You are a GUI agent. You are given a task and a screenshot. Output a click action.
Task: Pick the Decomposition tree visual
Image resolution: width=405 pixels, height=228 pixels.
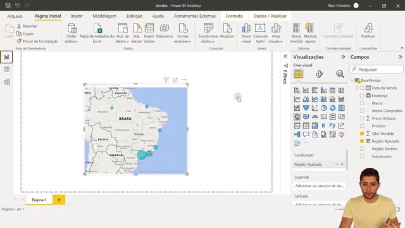[297, 134]
